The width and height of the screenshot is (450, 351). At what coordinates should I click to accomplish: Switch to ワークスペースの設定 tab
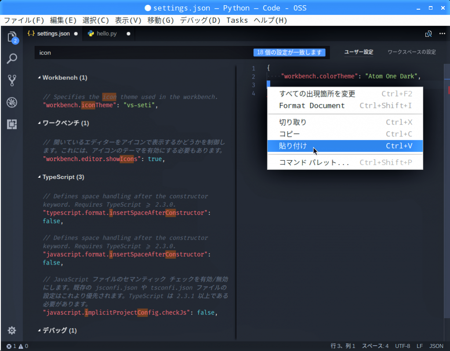[x=411, y=52]
